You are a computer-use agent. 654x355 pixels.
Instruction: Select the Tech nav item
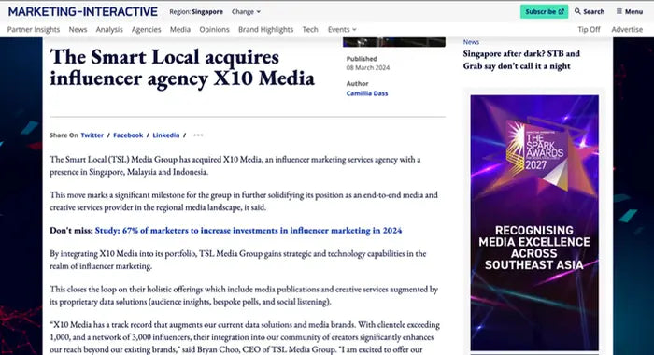310,29
